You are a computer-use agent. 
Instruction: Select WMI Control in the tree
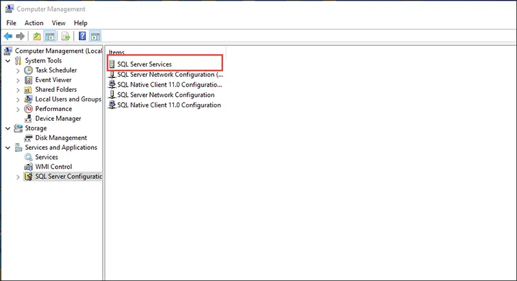click(x=54, y=167)
